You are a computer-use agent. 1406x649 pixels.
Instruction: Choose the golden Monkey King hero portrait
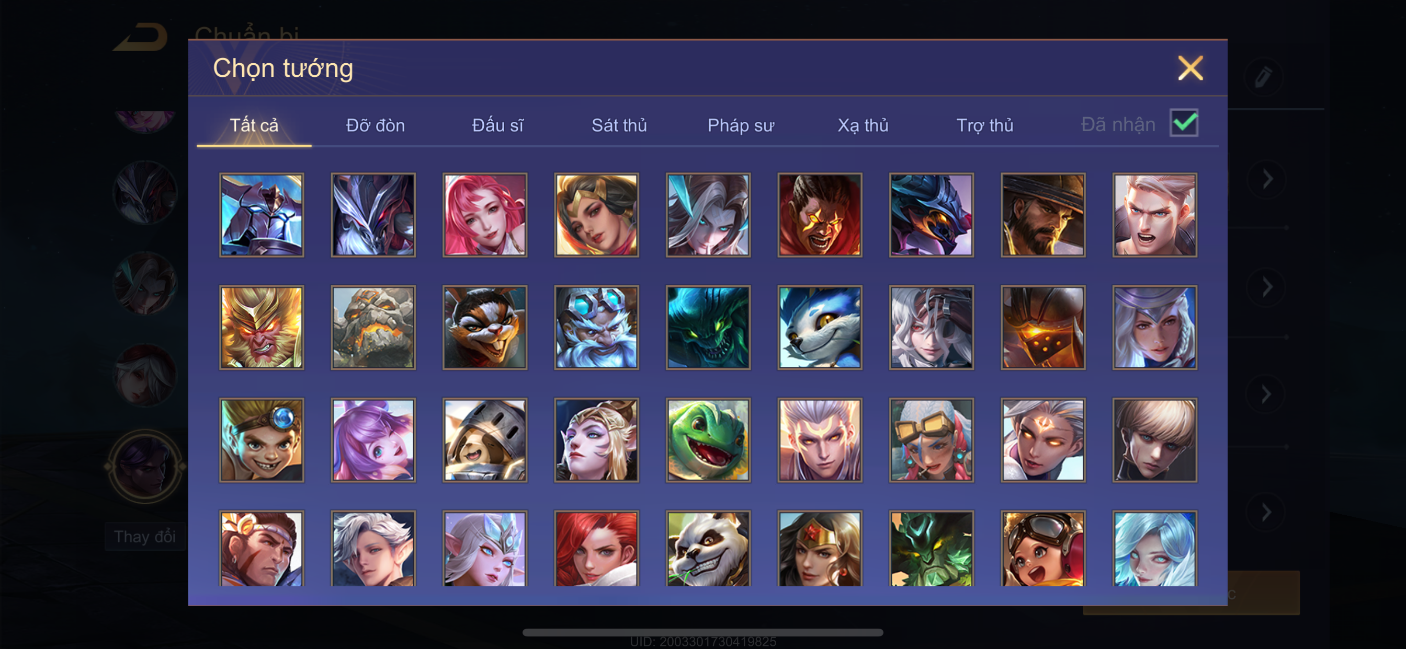[262, 327]
